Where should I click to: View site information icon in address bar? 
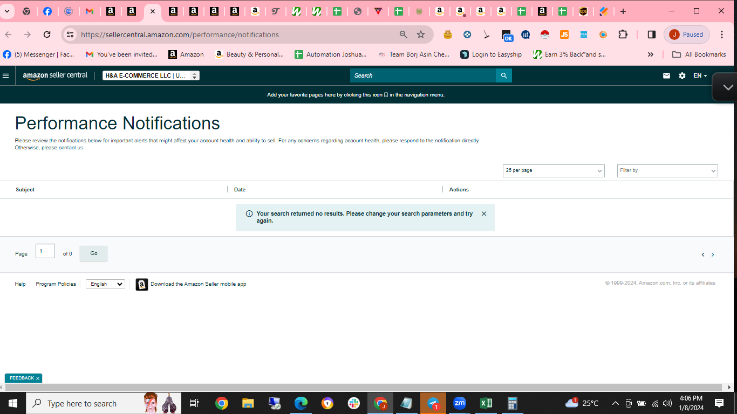70,34
